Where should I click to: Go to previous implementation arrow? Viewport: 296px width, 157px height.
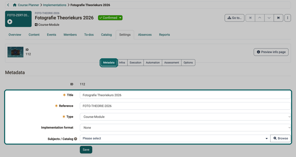pyautogui.click(x=260, y=18)
